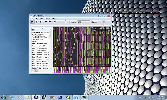Open FL Studio from the taskbar
This screenshot has height=100, width=167.
tap(68, 97)
